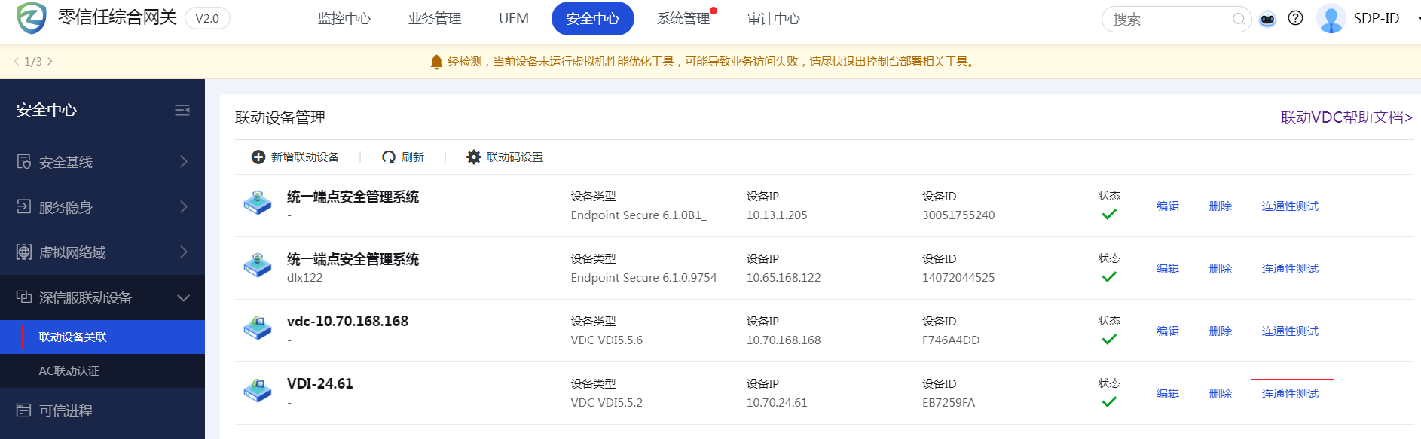The width and height of the screenshot is (1421, 439).
Task: Open the 联动VDC帮助文档 link
Action: pyautogui.click(x=1346, y=117)
